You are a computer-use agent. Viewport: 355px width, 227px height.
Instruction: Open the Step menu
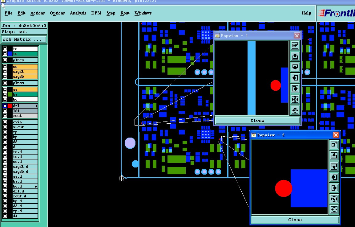111,13
